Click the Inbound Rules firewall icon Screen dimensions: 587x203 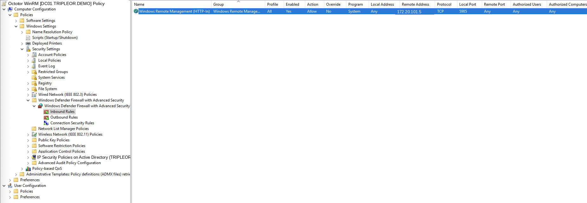[x=46, y=112]
